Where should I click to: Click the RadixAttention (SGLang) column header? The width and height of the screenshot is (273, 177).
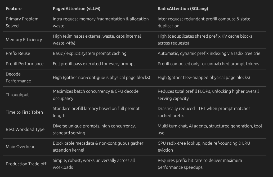click(183, 8)
